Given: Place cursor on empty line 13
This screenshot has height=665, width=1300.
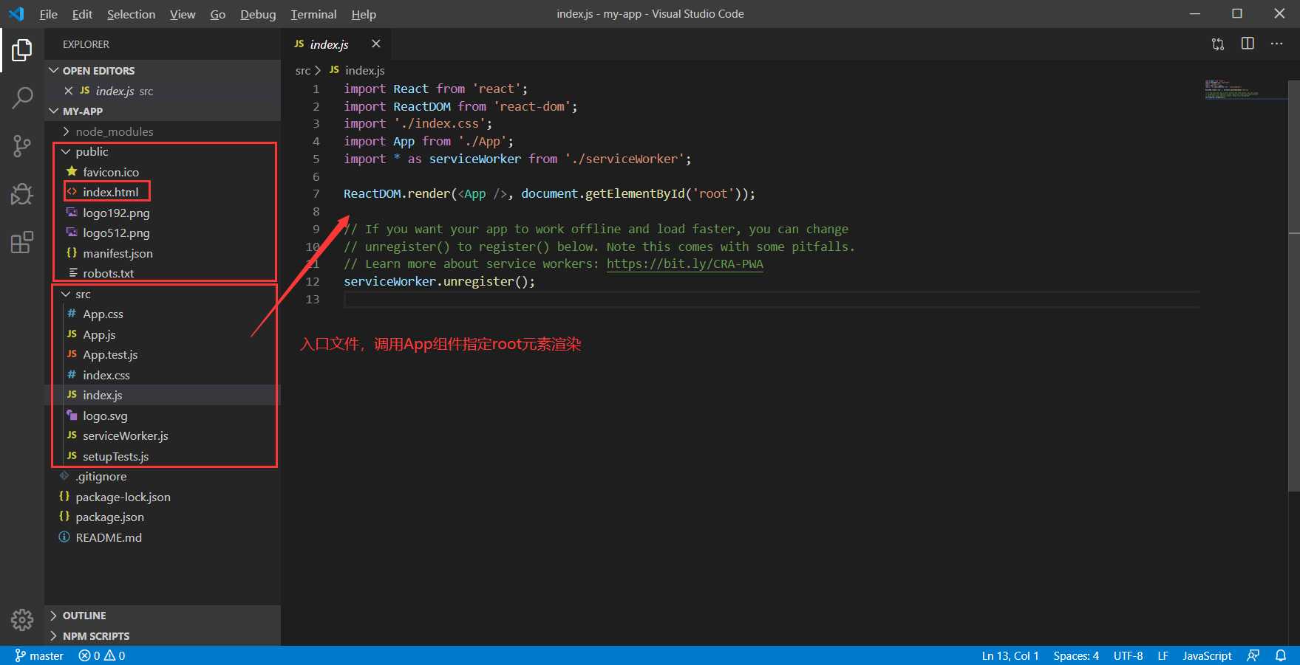Looking at the screenshot, I should [772, 299].
